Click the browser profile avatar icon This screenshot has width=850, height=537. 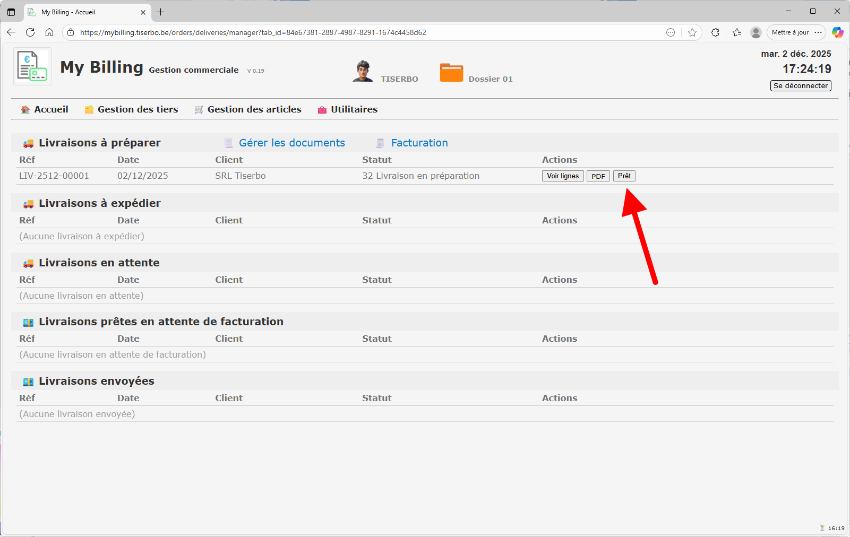click(x=756, y=32)
